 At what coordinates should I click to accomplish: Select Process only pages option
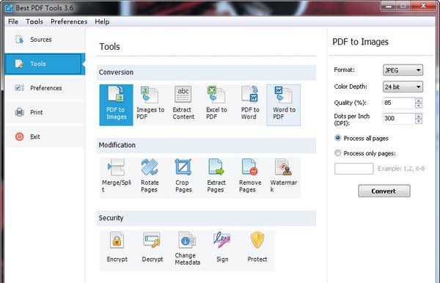pos(364,153)
